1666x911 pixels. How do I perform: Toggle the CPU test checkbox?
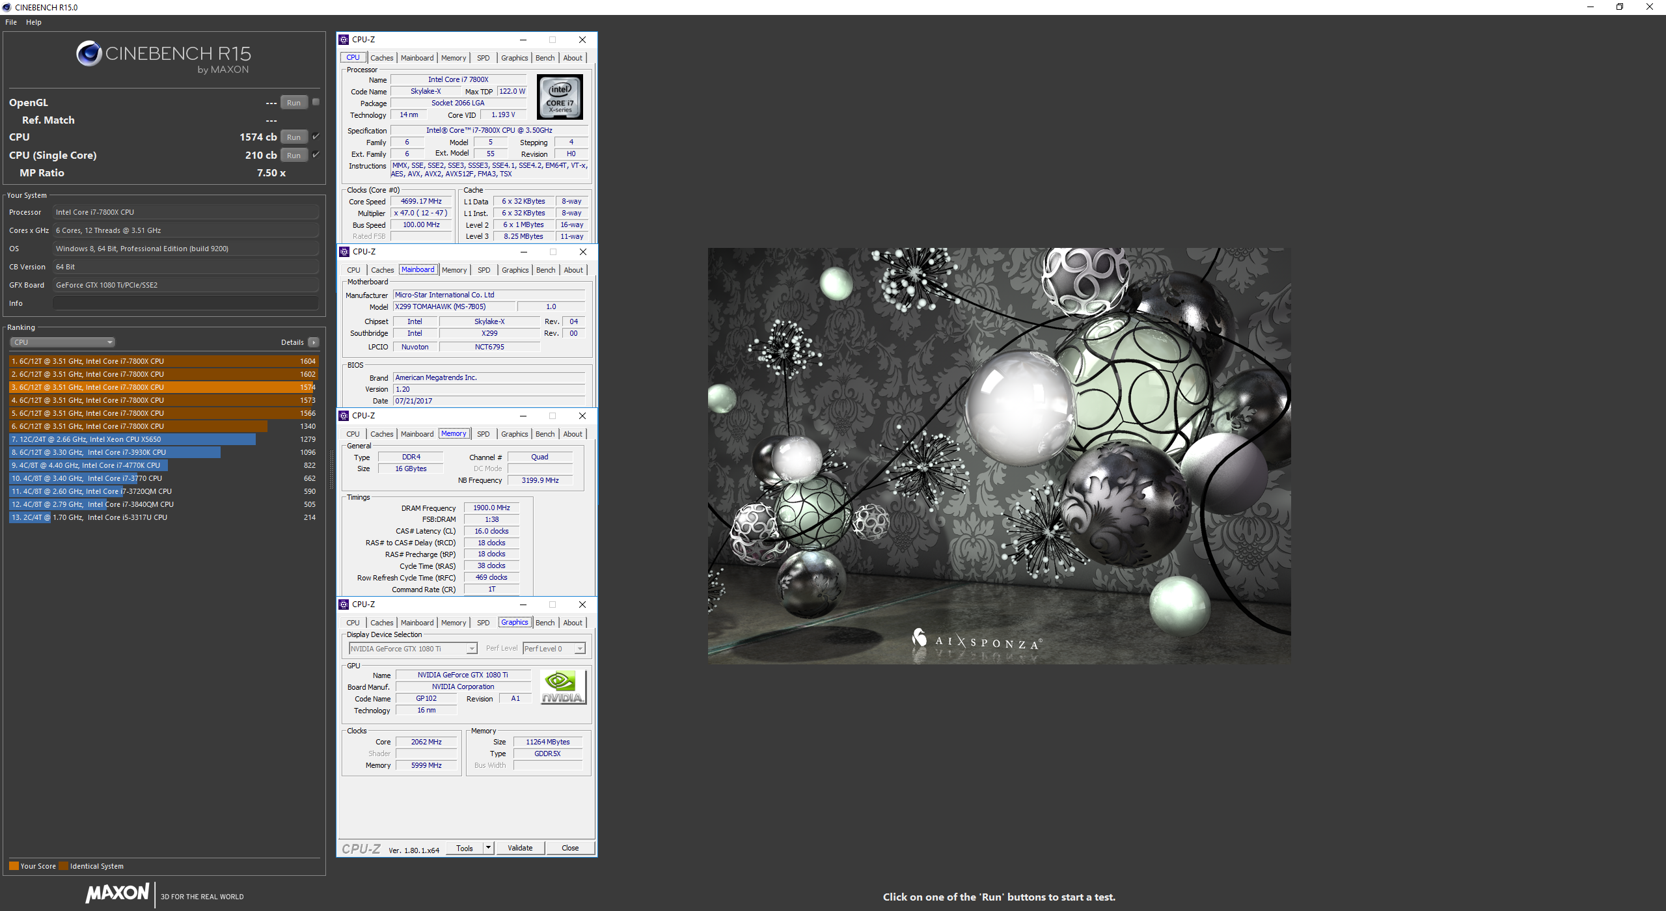(x=316, y=136)
